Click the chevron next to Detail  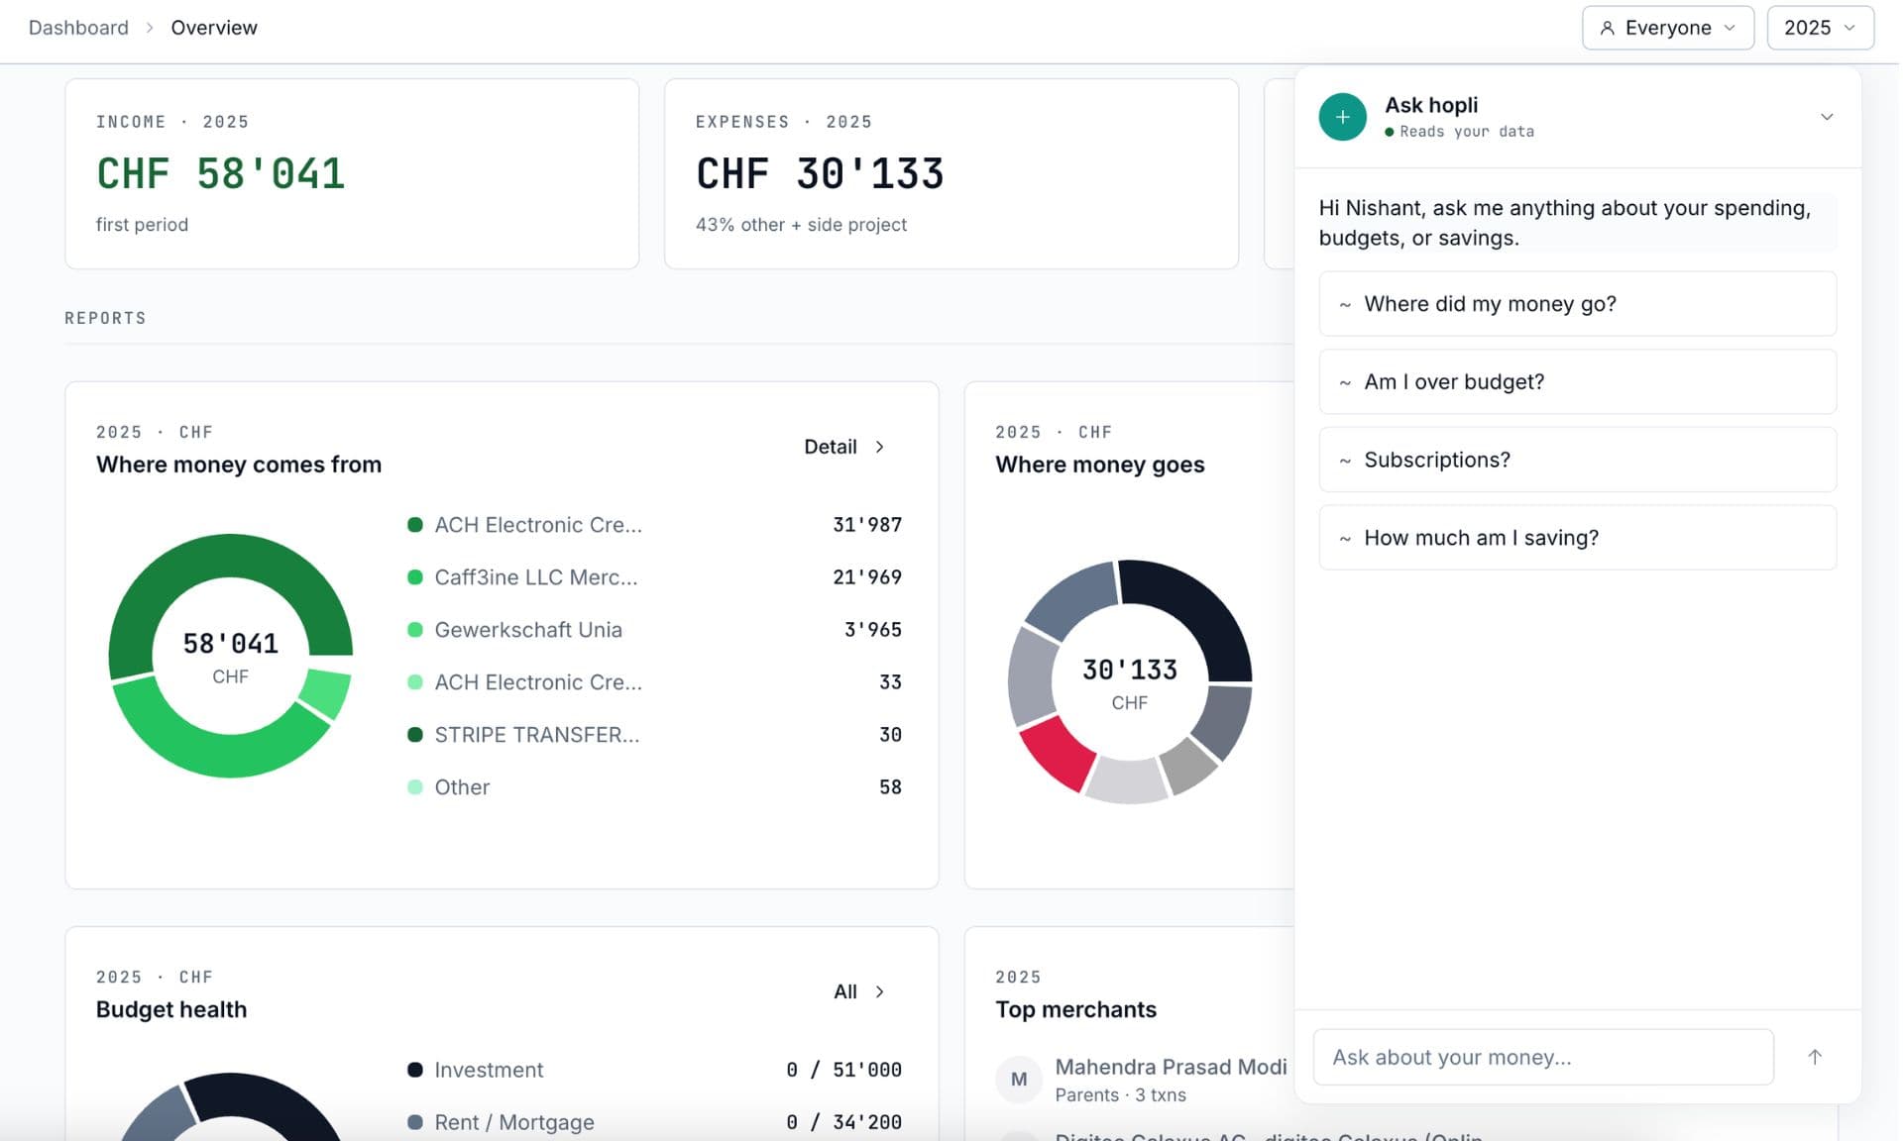pos(879,447)
